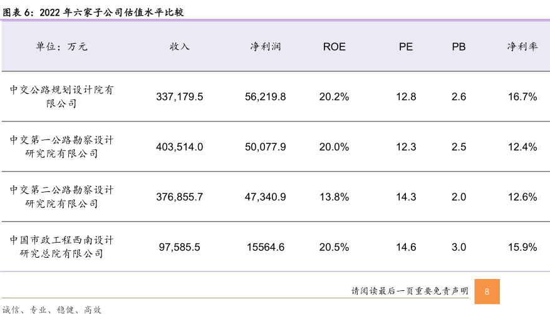Screen dimensions: 550x314
Task: Click the 'ROE' column header
Action: 334,47
